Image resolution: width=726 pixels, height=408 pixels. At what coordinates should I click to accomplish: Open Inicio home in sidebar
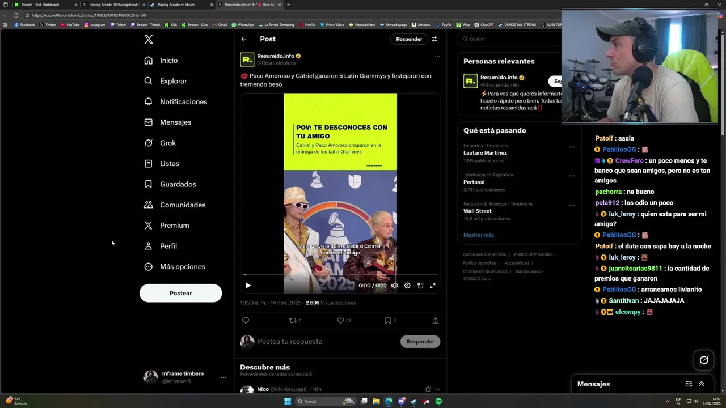(161, 61)
